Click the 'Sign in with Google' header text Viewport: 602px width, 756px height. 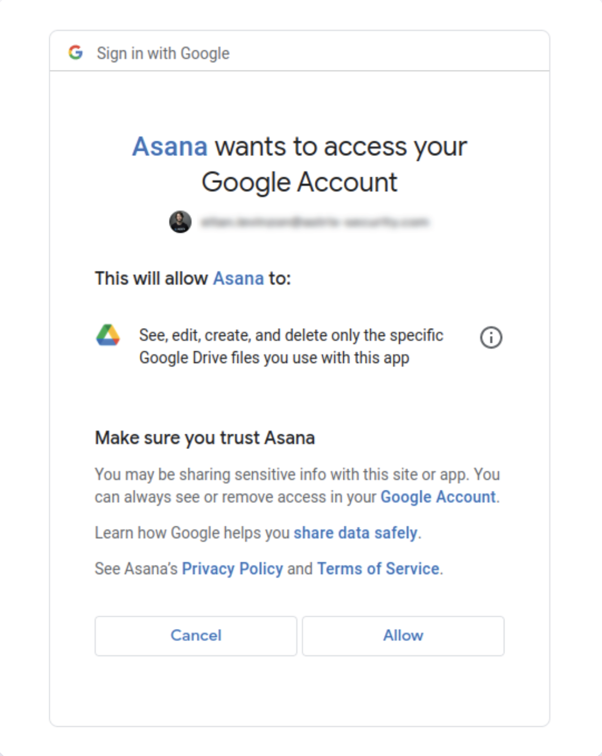[163, 53]
